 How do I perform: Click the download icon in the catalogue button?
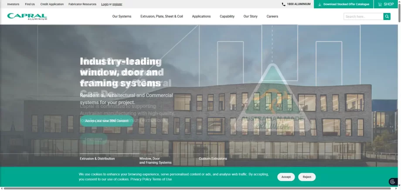pos(319,4)
